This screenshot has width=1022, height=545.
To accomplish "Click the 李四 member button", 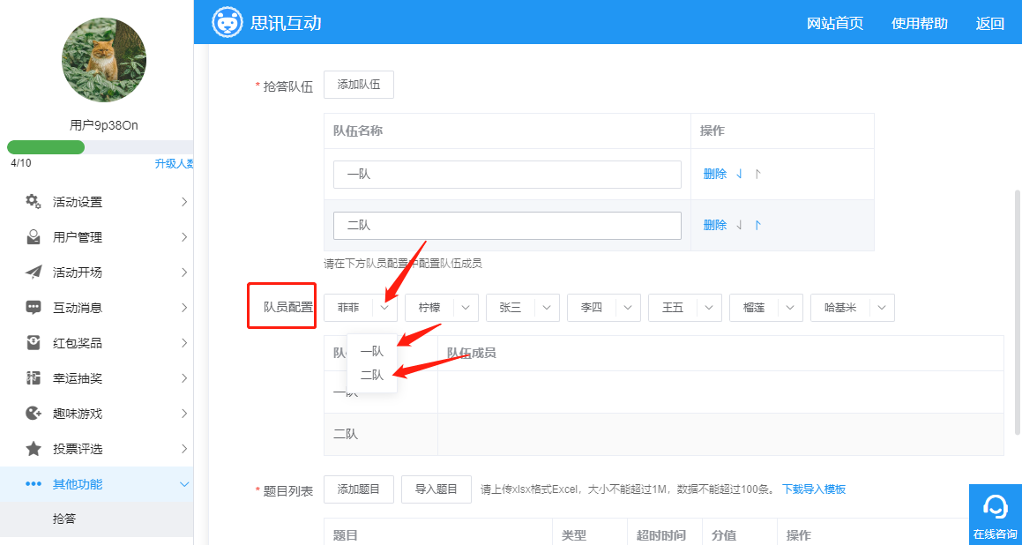I will pyautogui.click(x=592, y=308).
